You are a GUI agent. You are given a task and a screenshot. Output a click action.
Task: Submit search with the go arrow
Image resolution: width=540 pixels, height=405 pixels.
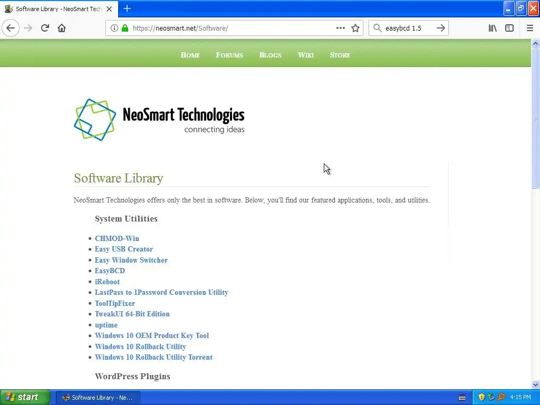(441, 28)
